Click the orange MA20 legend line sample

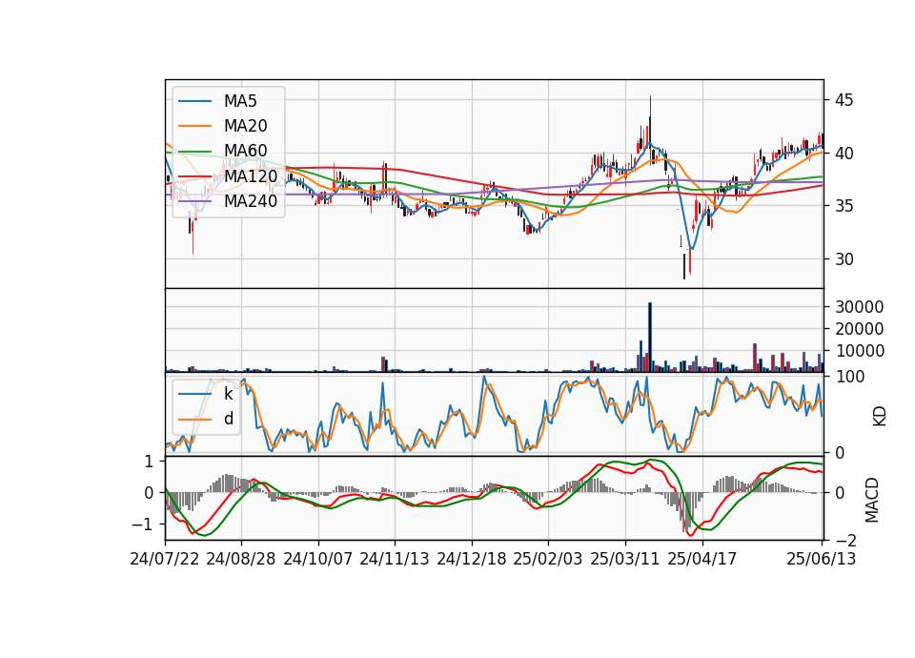(195, 126)
